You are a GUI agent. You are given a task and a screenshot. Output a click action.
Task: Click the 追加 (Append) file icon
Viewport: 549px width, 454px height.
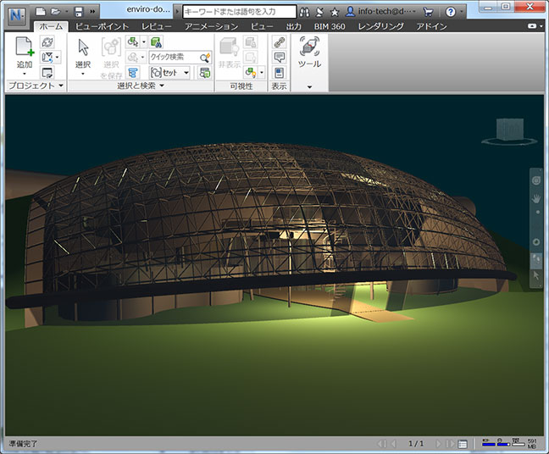(x=25, y=47)
